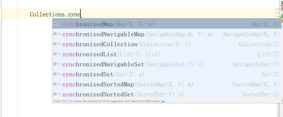The height and width of the screenshot is (117, 283).
Task: Click the method icon beside synchronizedMap
Action: coord(55,24)
